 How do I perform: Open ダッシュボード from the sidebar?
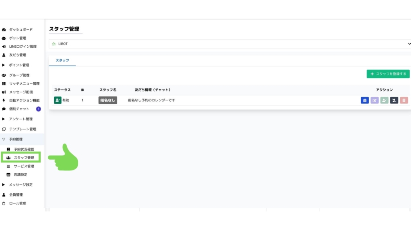pyautogui.click(x=20, y=30)
